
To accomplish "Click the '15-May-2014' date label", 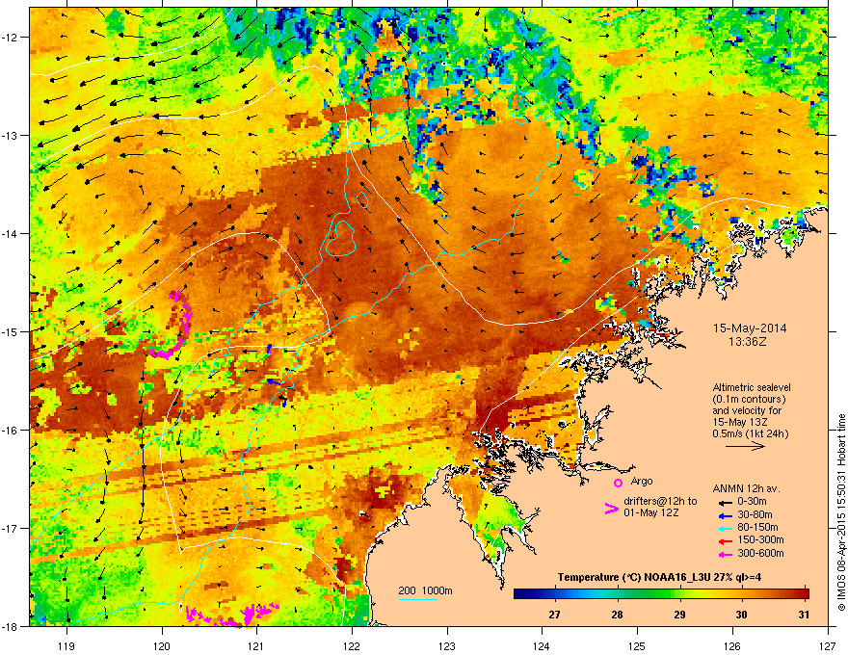I will pyautogui.click(x=750, y=328).
